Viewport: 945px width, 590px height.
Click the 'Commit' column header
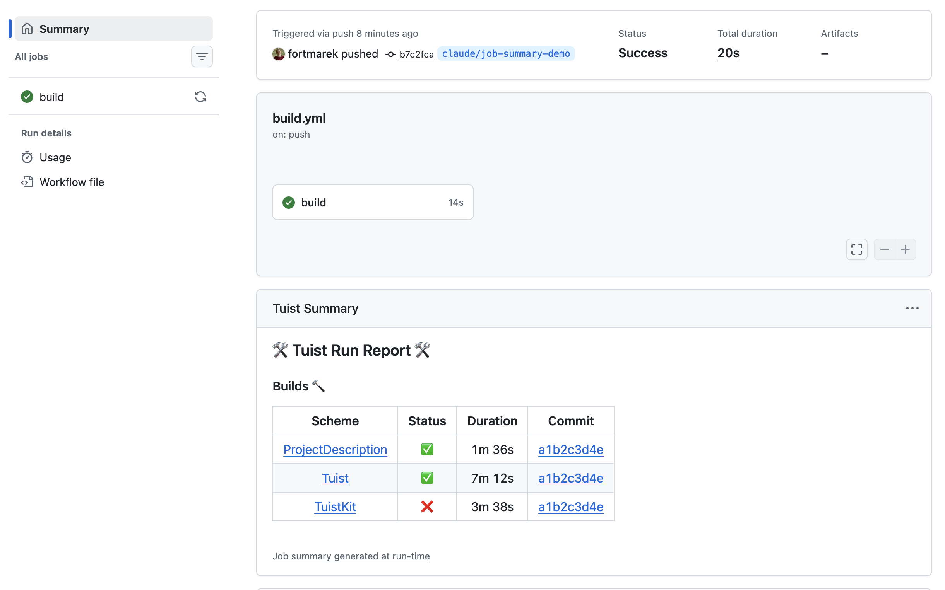pos(570,421)
